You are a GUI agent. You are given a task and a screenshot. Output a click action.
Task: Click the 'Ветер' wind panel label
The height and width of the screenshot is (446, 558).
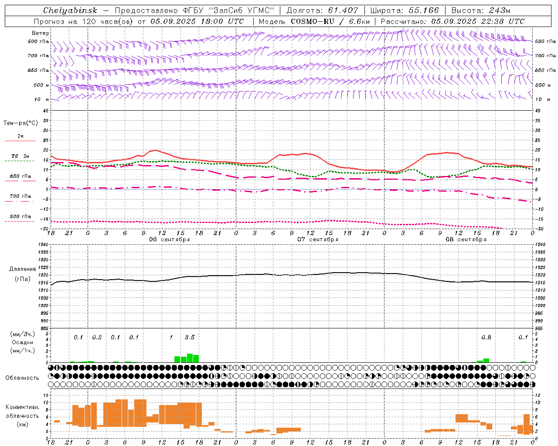point(40,33)
